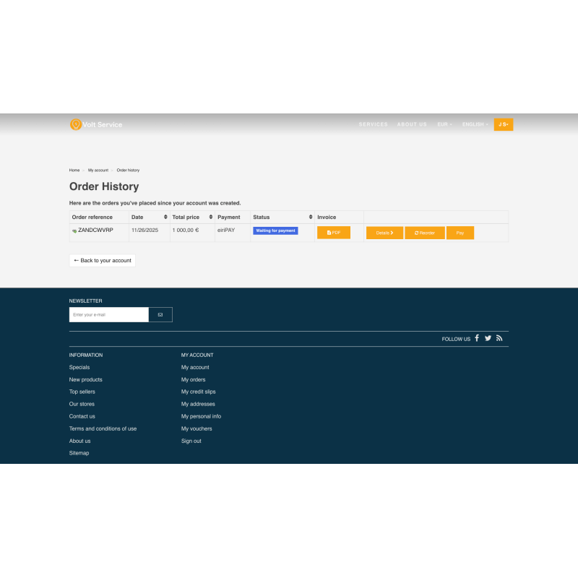Image resolution: width=578 pixels, height=578 pixels.
Task: Submit newsletter with envelope icon button
Action: coord(160,315)
